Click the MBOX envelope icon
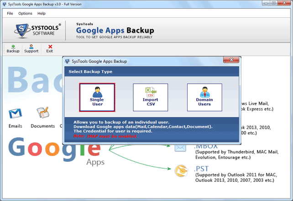Image resolution: width=293 pixels, height=201 pixels. 180,148
